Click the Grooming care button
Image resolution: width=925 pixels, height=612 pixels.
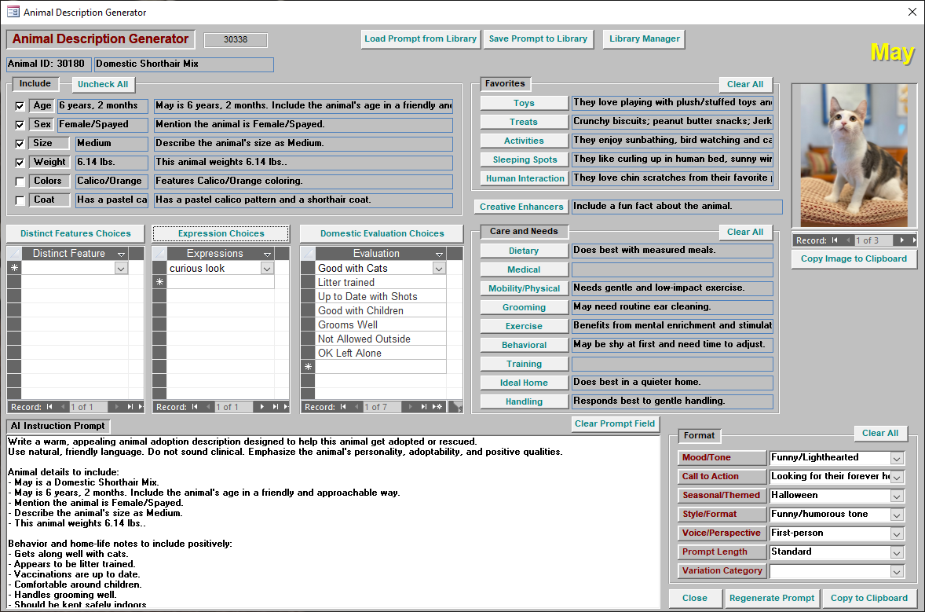(x=524, y=307)
